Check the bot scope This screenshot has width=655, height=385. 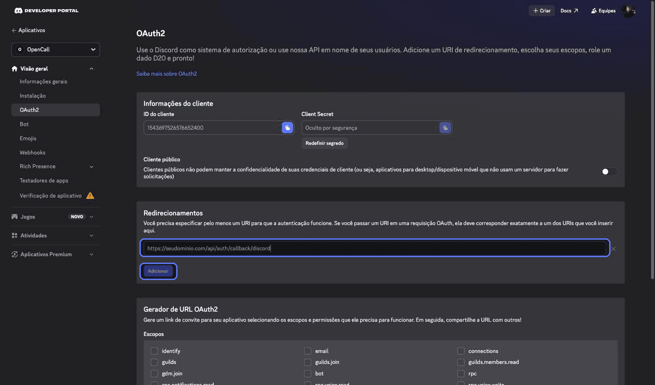click(x=307, y=374)
